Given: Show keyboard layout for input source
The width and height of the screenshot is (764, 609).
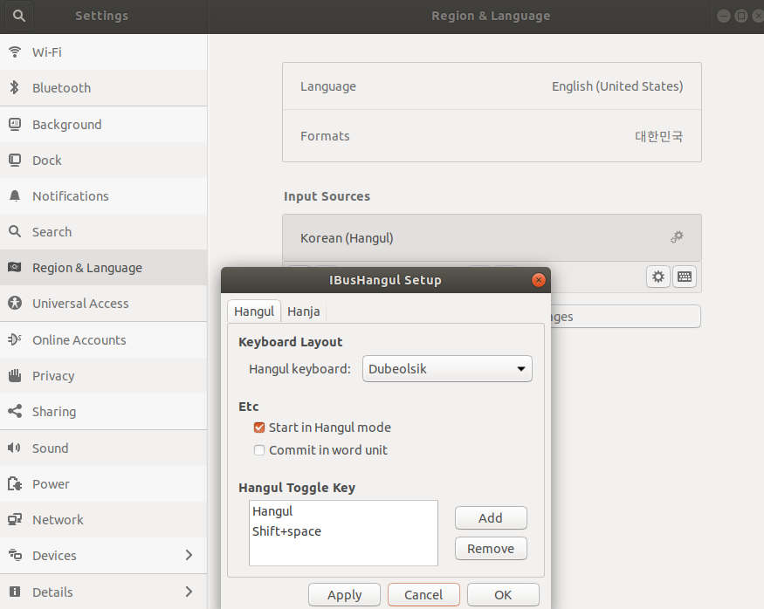Looking at the screenshot, I should coord(685,277).
